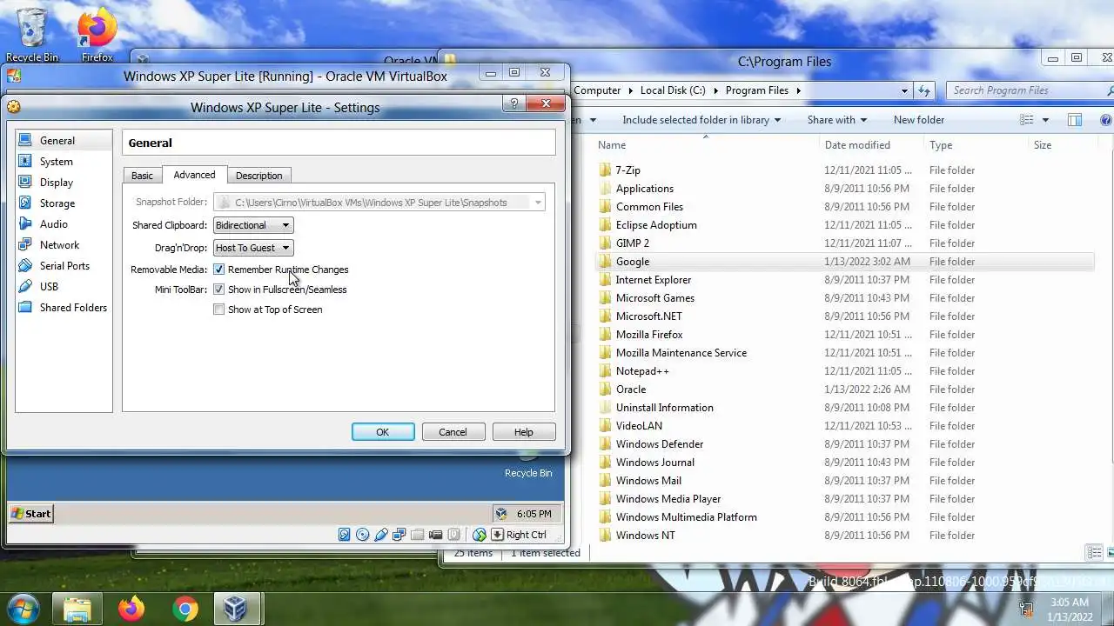1114x626 pixels.
Task: Select the Network settings category
Action: 64,245
